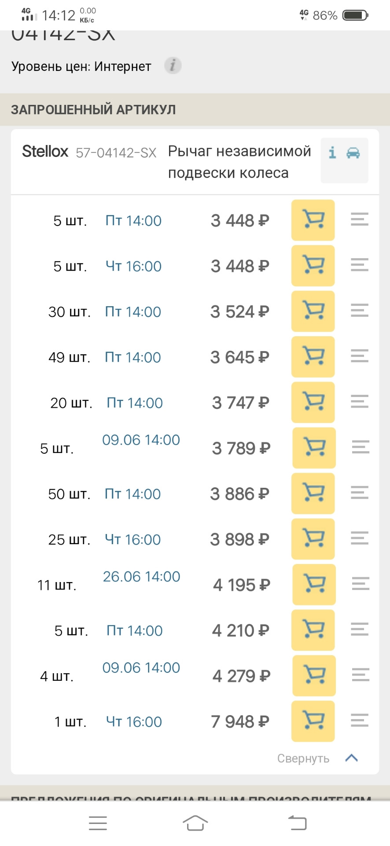Viewport: 390px width, 846px height.
Task: Tap Android recent apps menu button
Action: (x=98, y=823)
